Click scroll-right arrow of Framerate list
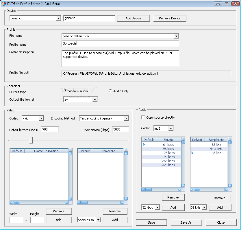This screenshot has height=230, width=241. coord(122,203)
